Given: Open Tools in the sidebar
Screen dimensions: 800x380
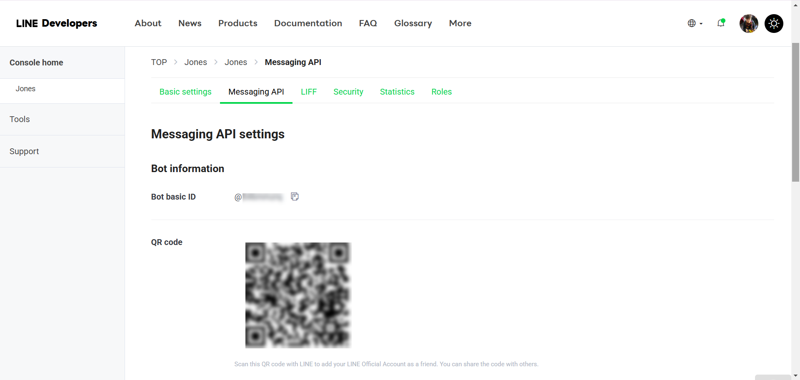Looking at the screenshot, I should pos(20,119).
